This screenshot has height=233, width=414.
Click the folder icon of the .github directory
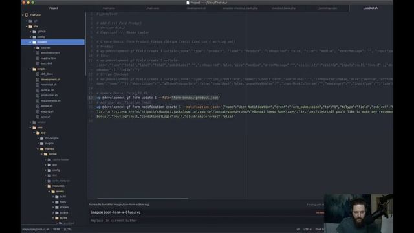coord(34,32)
